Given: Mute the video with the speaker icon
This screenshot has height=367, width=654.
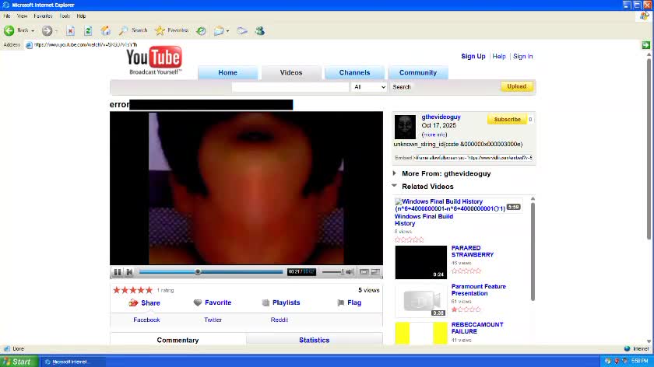Looking at the screenshot, I should [350, 272].
